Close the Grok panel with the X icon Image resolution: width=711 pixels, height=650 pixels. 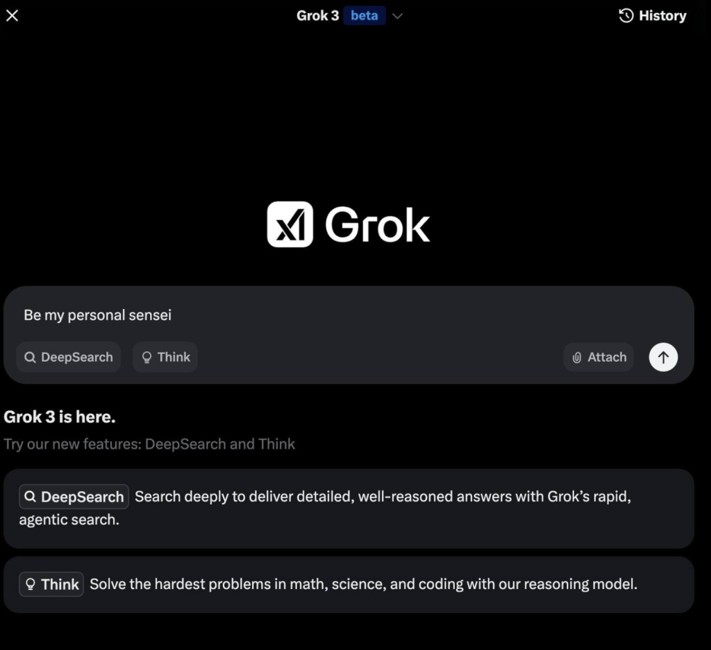tap(12, 16)
